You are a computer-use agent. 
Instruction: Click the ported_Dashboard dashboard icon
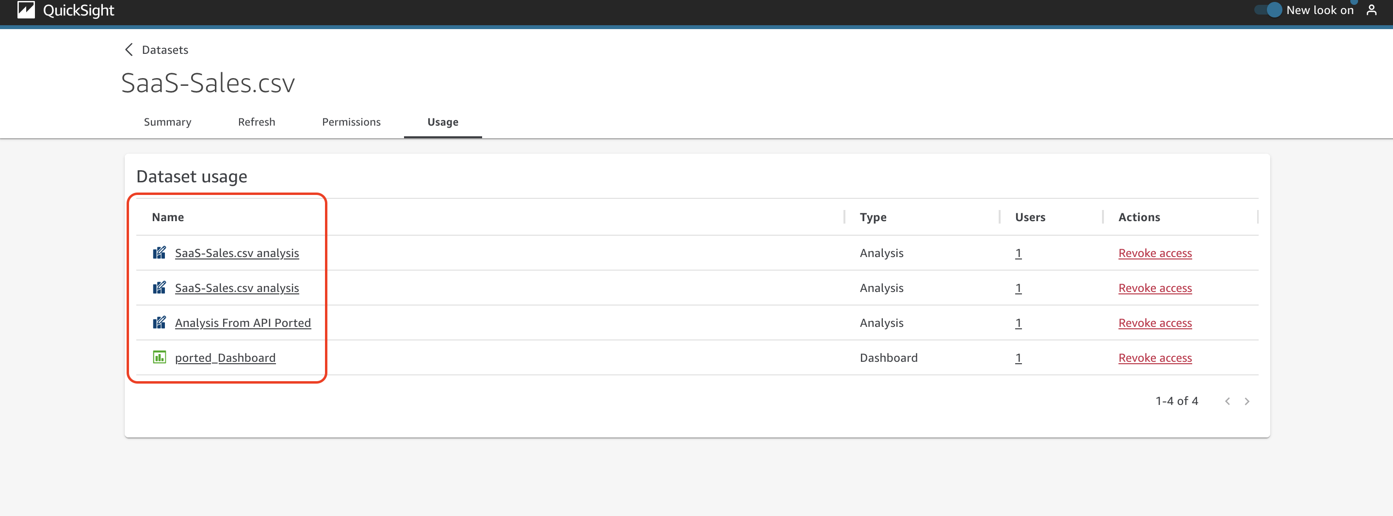[x=159, y=357]
